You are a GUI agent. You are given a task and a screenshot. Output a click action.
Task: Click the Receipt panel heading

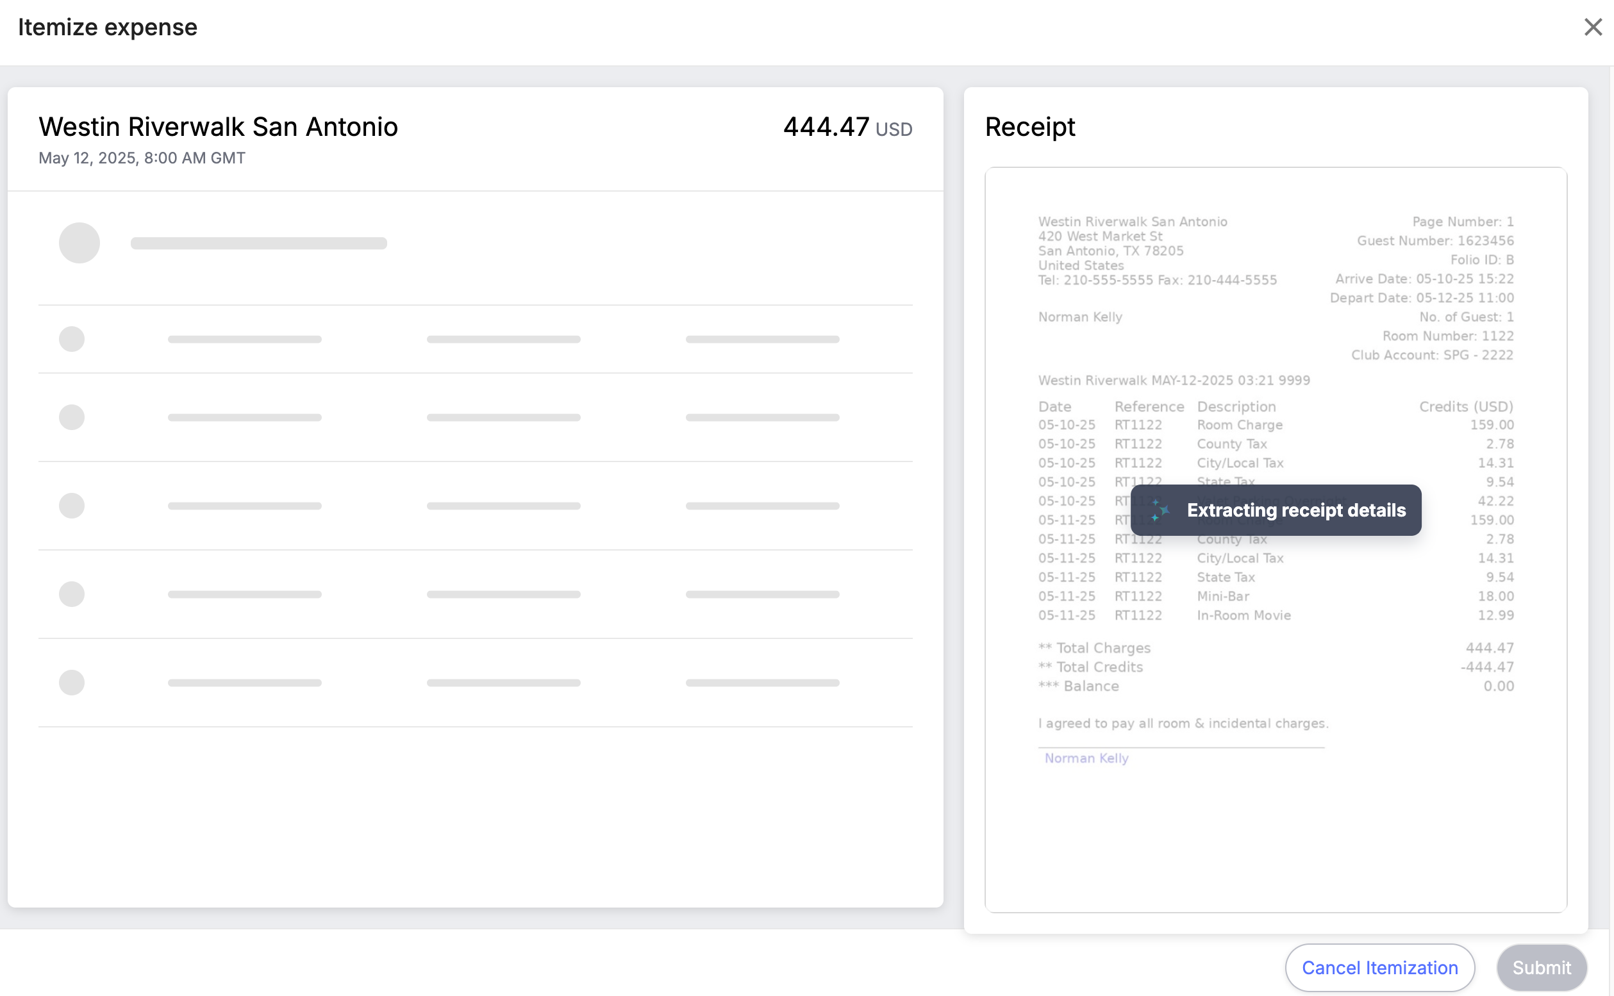pos(1029,126)
